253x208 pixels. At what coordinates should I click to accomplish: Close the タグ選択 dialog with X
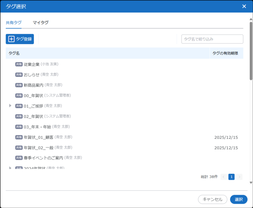(x=244, y=6)
